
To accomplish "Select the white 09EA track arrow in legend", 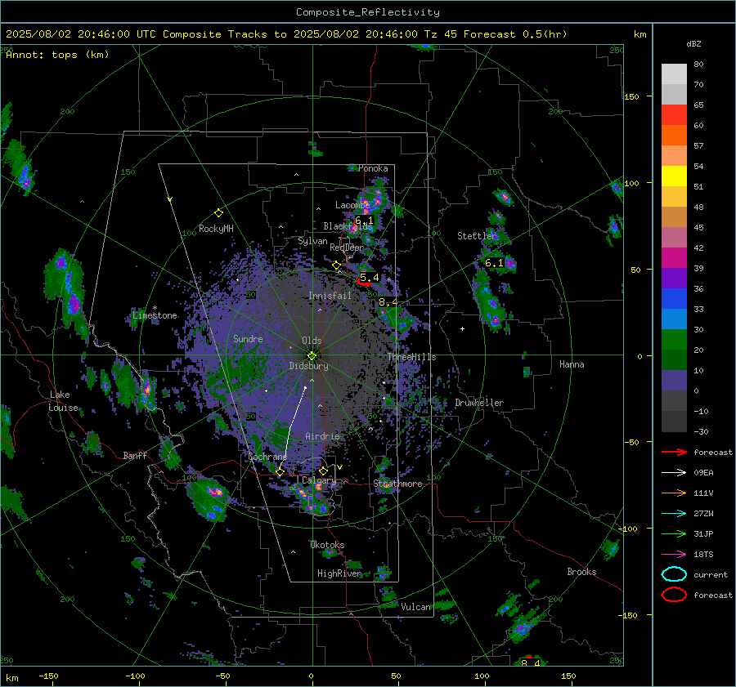I will (x=674, y=473).
